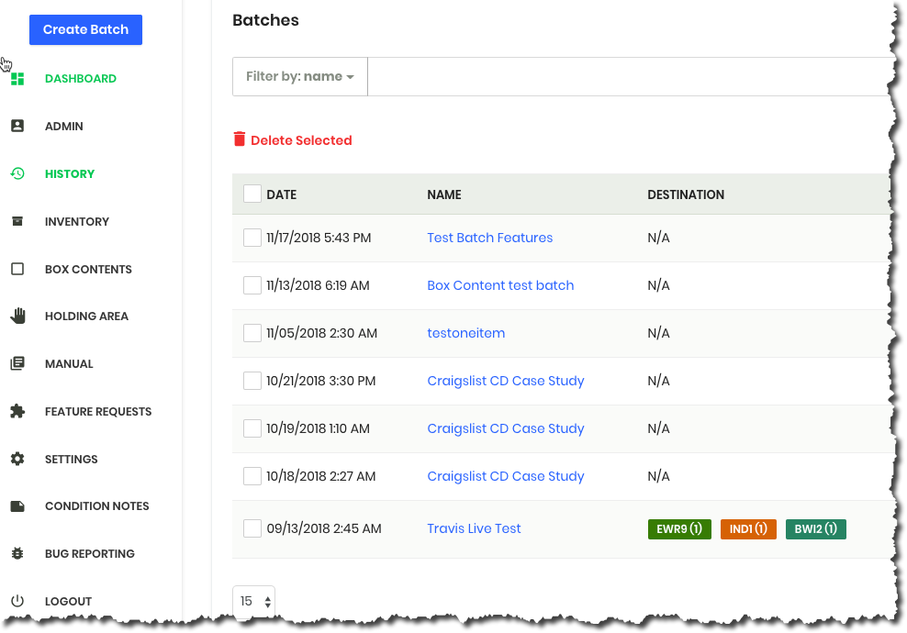
Task: Change the 15 rows-per-page selector
Action: coord(254,601)
